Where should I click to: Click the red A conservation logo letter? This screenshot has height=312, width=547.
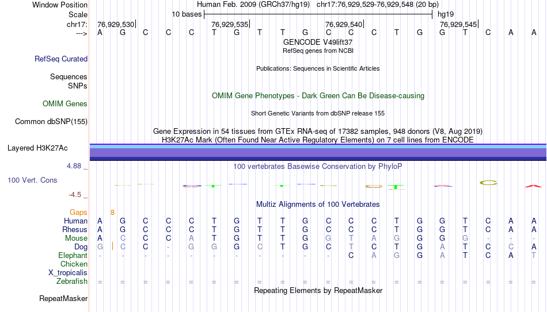533,186
